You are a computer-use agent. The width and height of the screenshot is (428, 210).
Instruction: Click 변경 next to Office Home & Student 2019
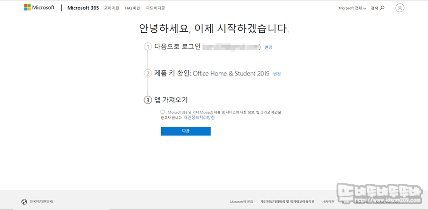277,74
